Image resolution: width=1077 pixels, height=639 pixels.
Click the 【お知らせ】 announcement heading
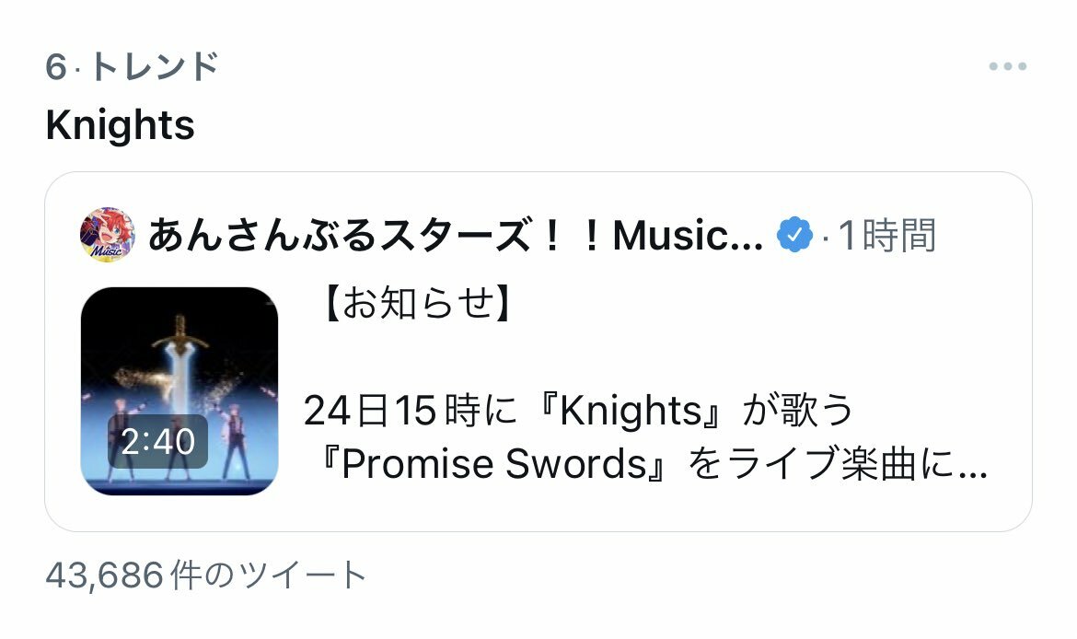417,303
